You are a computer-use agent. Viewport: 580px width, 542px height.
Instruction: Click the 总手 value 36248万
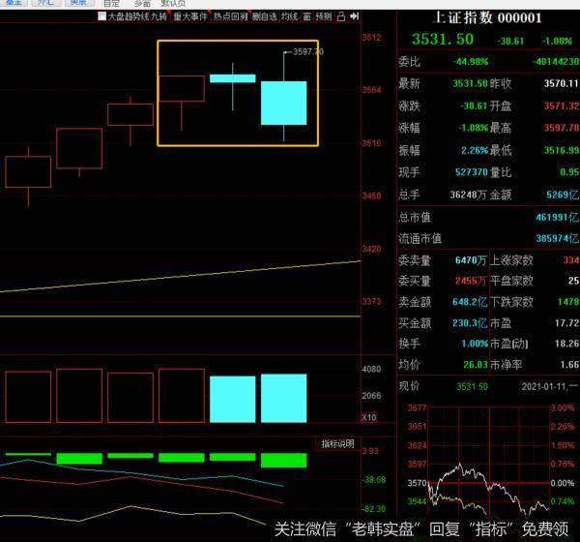(468, 195)
